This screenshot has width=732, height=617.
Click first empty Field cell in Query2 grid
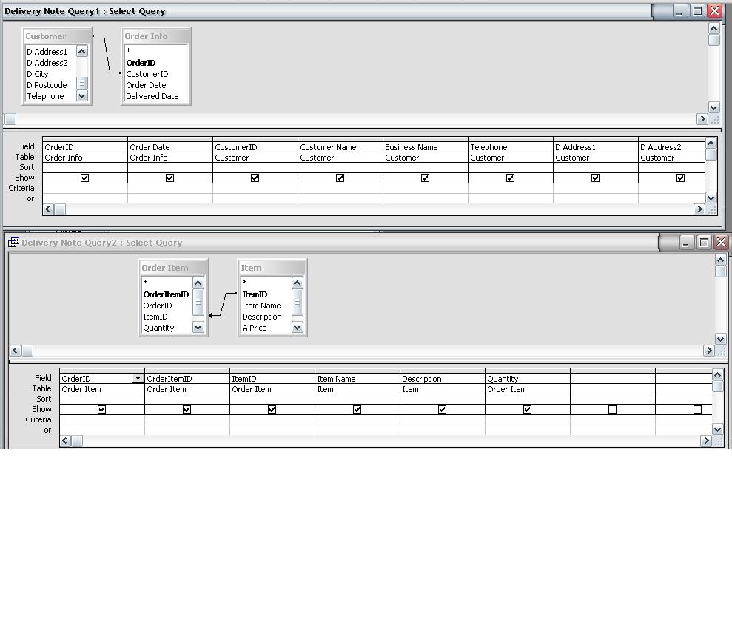[613, 379]
